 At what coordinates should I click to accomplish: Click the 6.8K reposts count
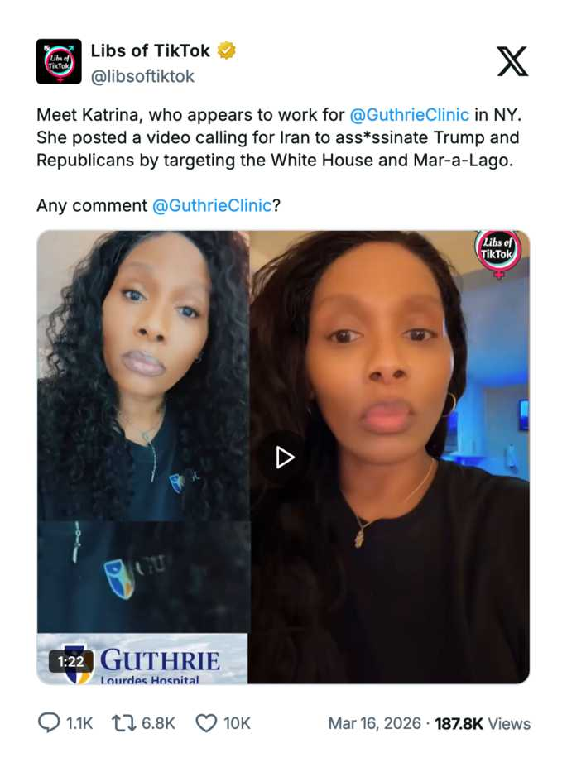(158, 723)
